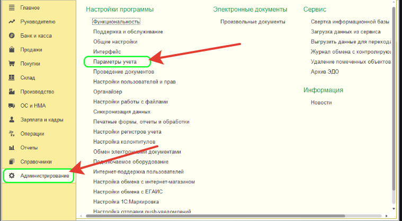Screen dimensions: 402x221
Task: Go to Банк и касса section
Action: pyautogui.click(x=36, y=36)
